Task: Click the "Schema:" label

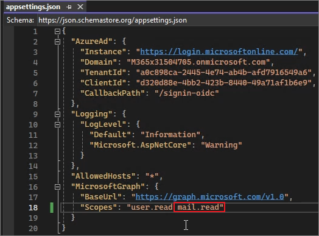Action: [x=20, y=20]
